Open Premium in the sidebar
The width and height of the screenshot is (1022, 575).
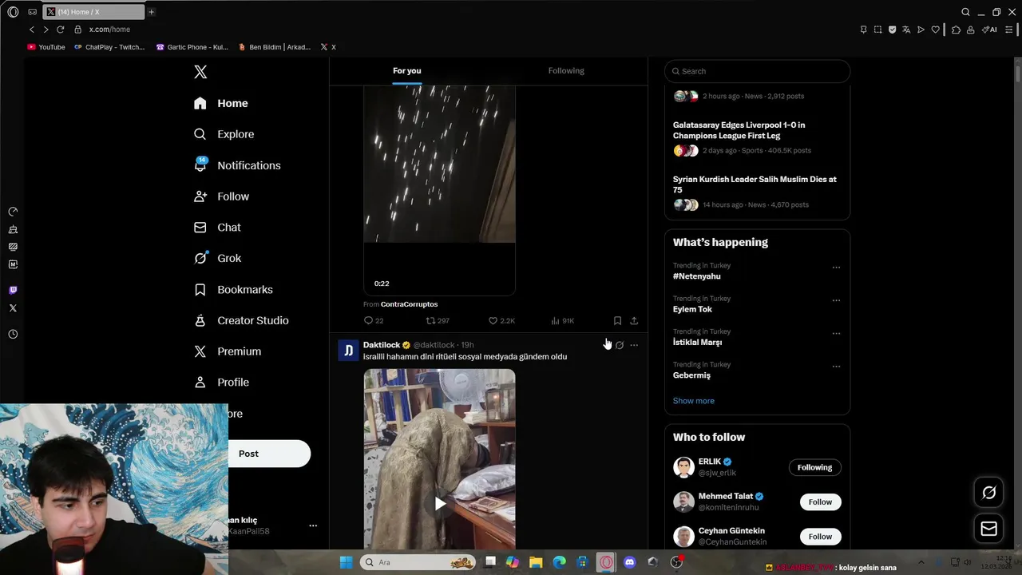[x=228, y=351]
